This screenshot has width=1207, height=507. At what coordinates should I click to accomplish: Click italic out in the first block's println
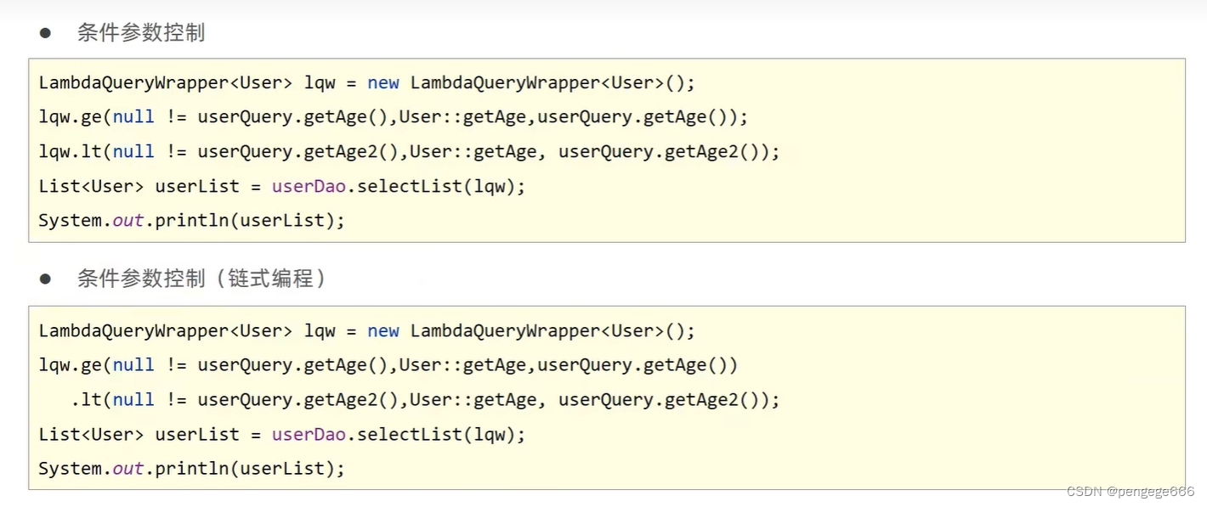pyautogui.click(x=128, y=221)
